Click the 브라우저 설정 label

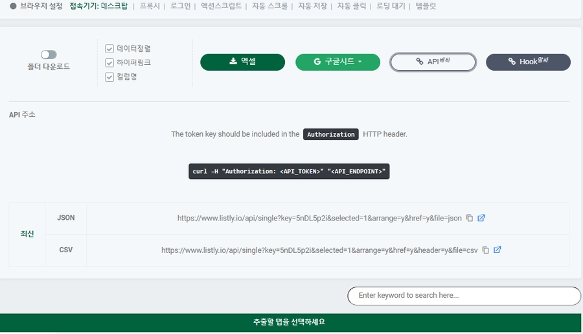[41, 6]
